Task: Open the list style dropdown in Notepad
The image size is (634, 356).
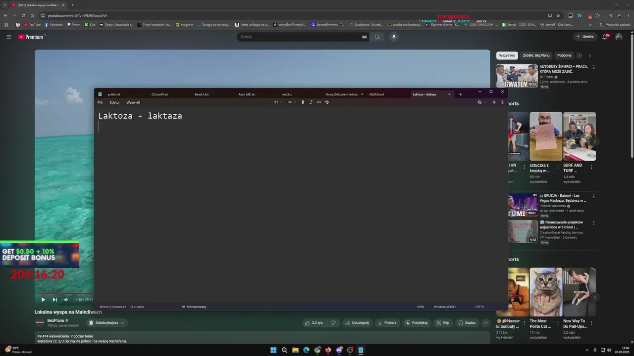Action: (292, 102)
